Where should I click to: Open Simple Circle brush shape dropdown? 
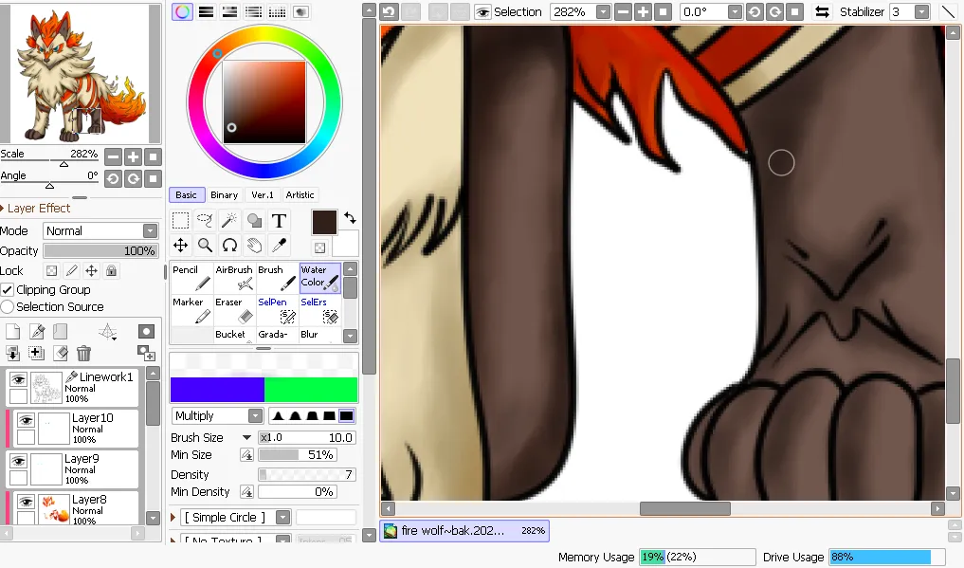pyautogui.click(x=283, y=518)
